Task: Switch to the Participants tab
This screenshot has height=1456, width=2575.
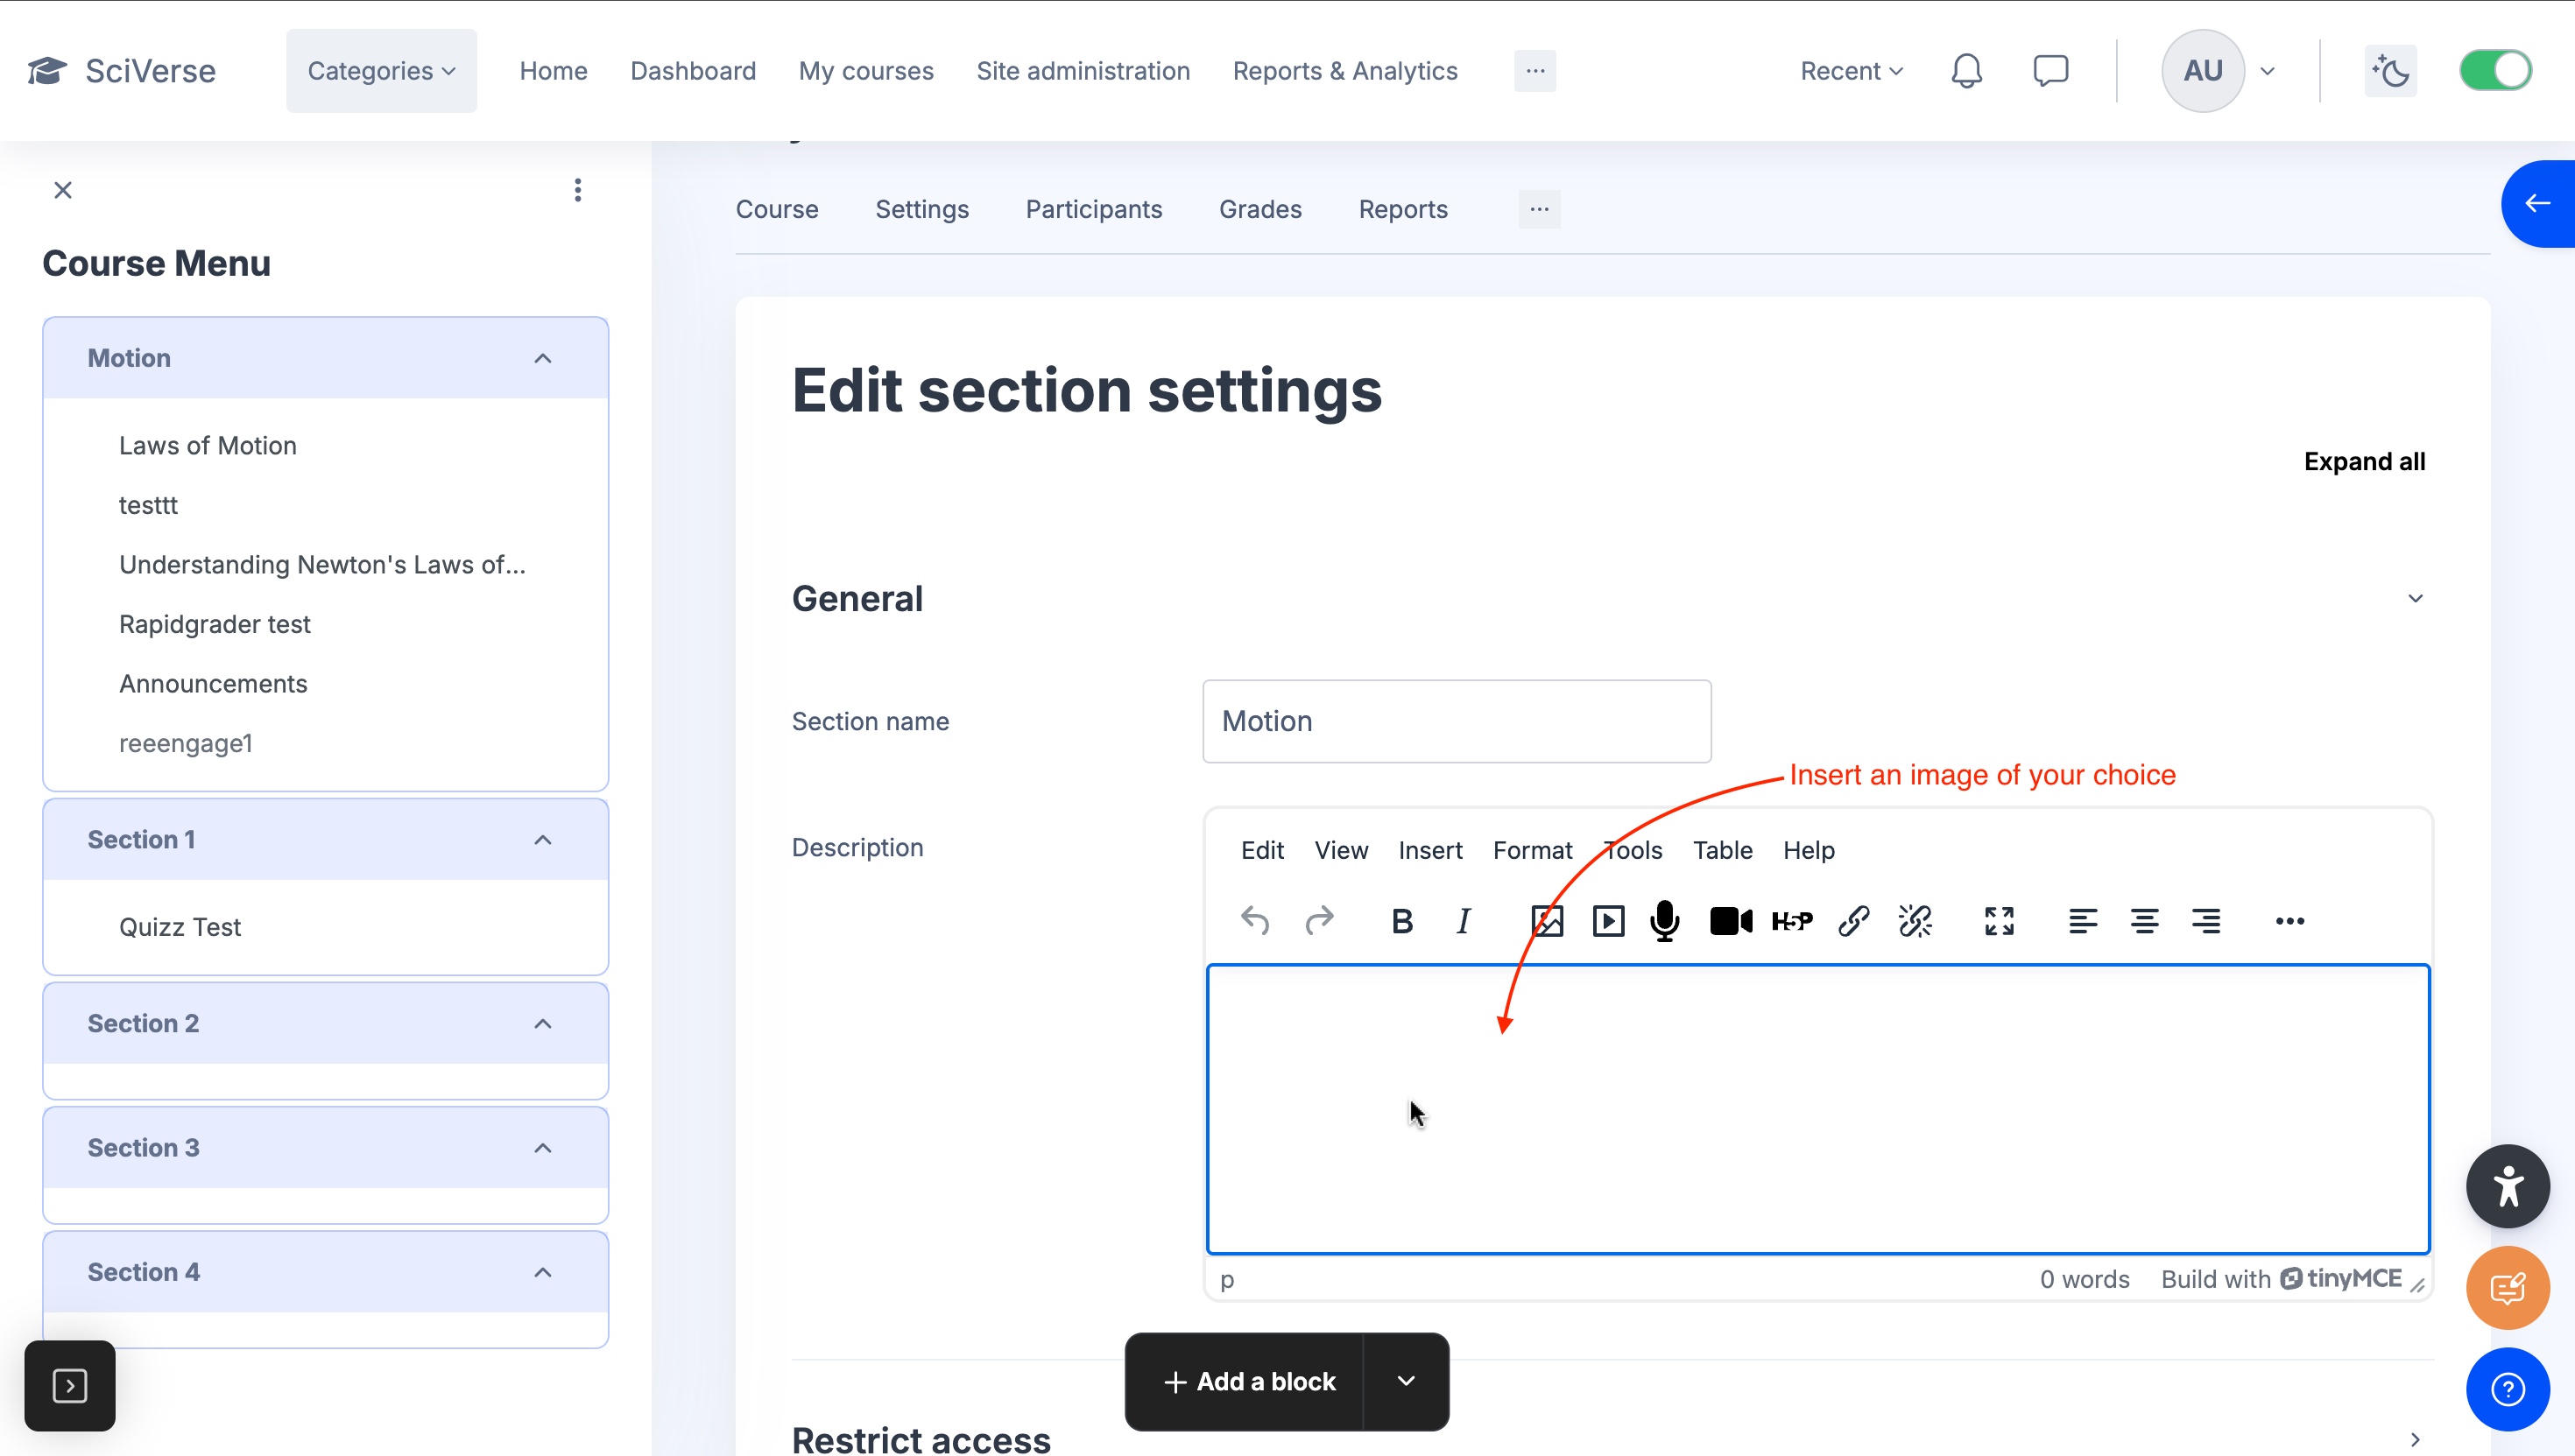Action: 1093,209
